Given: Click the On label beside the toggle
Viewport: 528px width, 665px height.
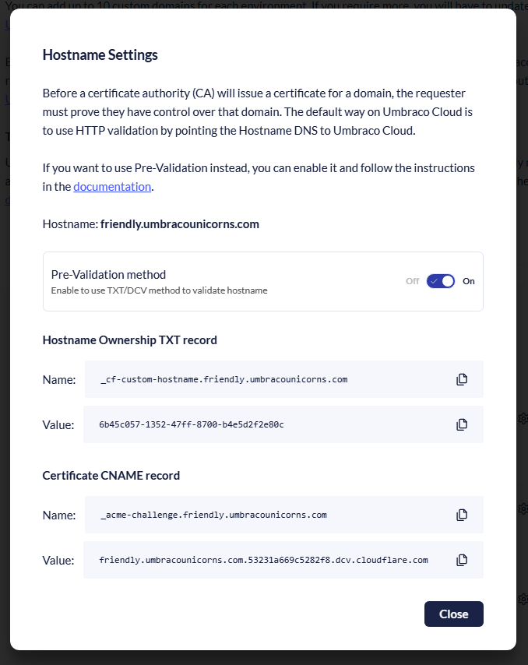Looking at the screenshot, I should (x=469, y=281).
